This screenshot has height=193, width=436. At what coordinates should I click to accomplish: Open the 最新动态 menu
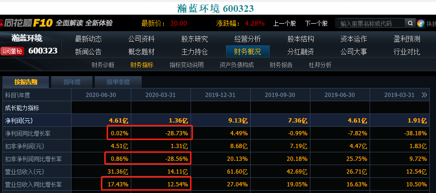89,39
